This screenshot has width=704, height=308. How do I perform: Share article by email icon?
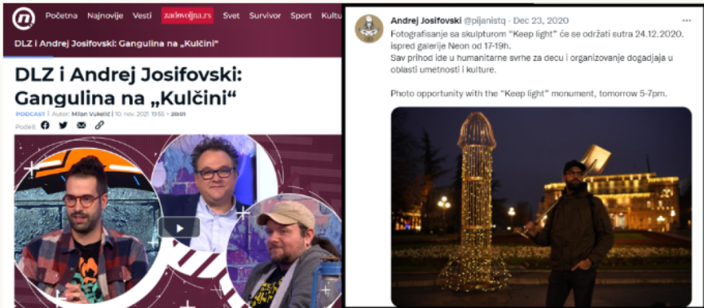pos(81,126)
